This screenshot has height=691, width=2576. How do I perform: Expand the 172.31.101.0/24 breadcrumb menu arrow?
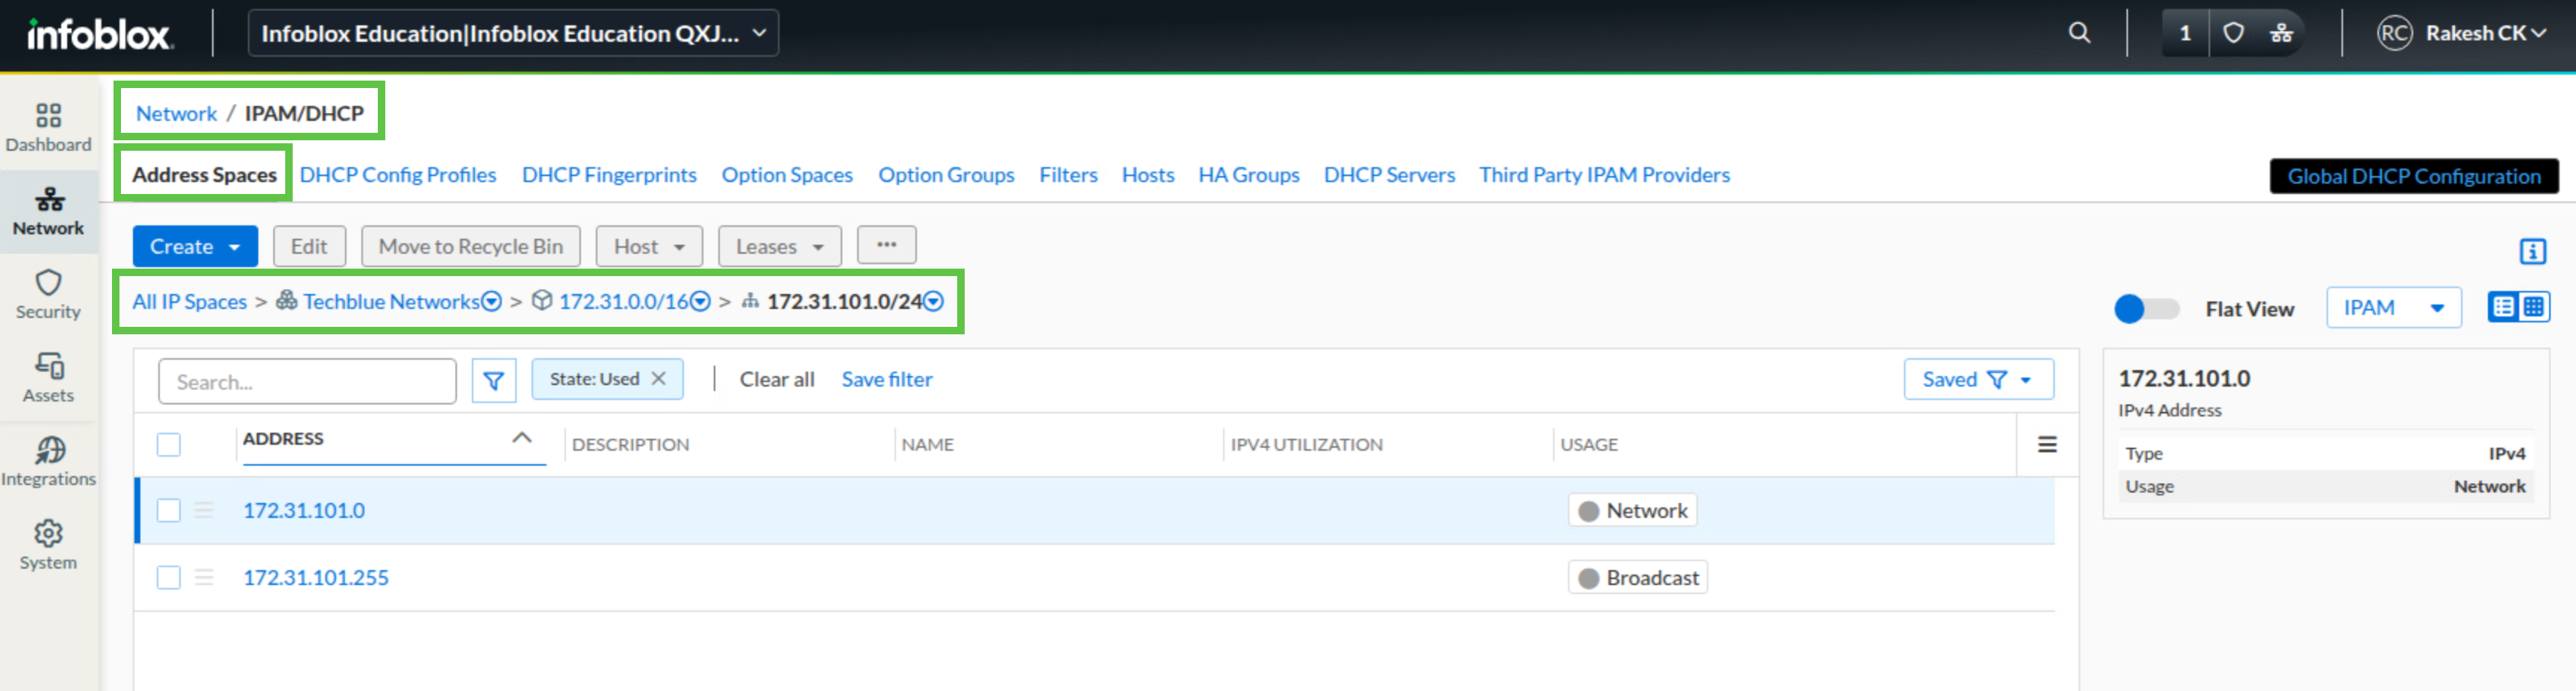(933, 301)
